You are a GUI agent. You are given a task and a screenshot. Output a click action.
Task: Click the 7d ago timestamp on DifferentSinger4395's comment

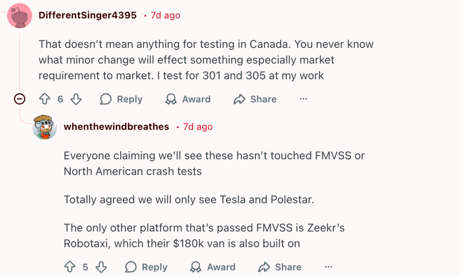166,15
